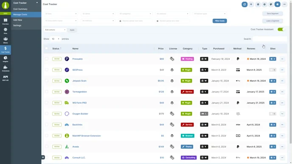
Task: Open the Pressable cost link
Action: pos(78,59)
